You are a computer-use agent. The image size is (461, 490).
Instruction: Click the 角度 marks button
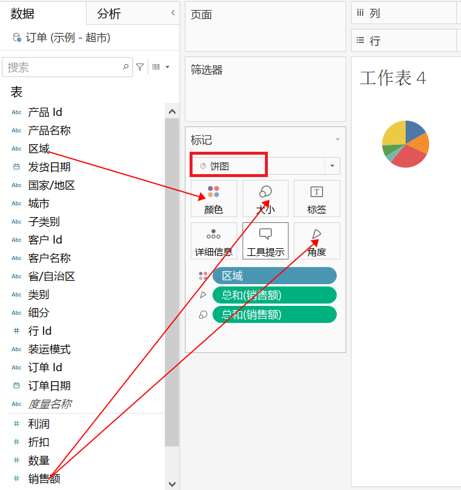click(x=317, y=241)
